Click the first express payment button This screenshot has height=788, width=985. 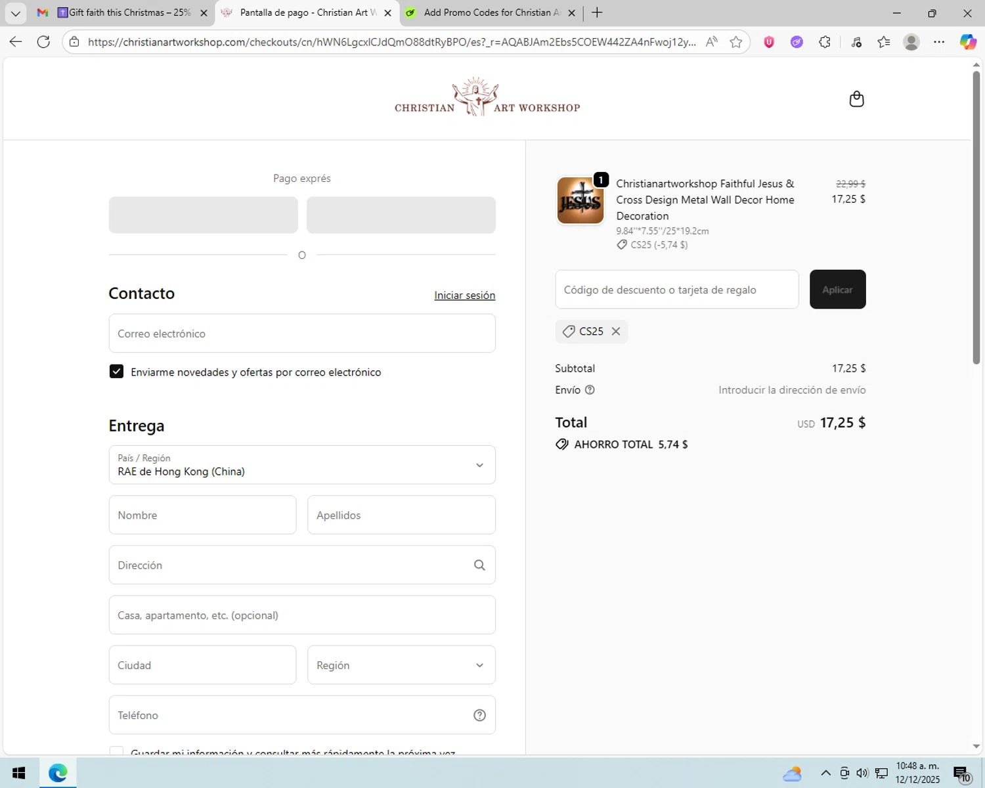(203, 215)
